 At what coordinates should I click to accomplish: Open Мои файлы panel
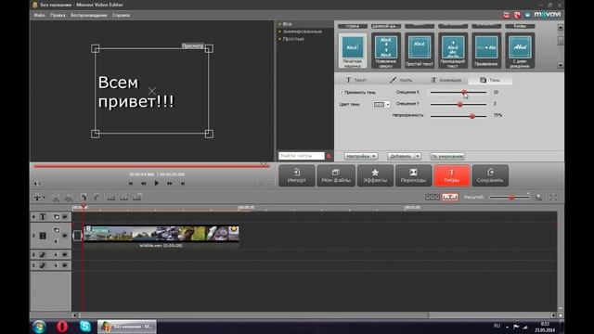(336, 175)
